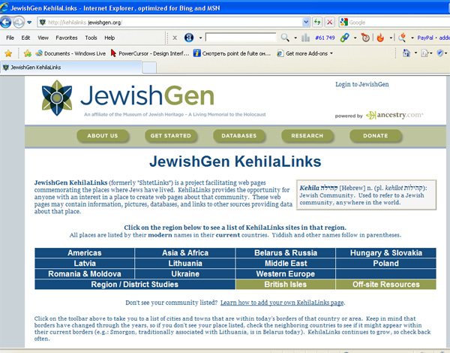Expand the dropdown beside the chain link icon

click(355, 38)
